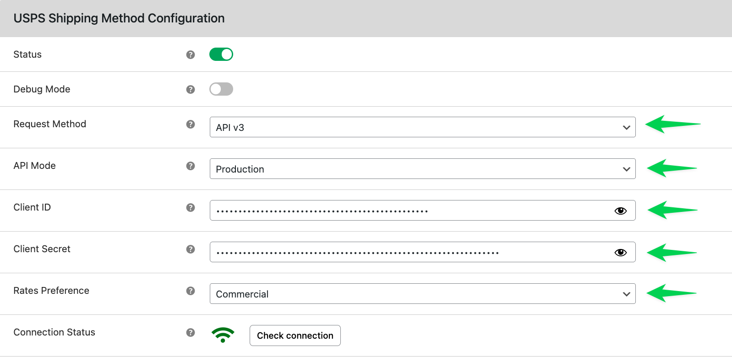Open the Rates Preference dropdown showing Commercial
The image size is (732, 357).
pos(422,293)
